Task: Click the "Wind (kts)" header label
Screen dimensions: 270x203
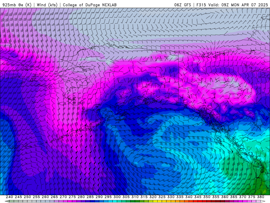Action: [x=47, y=5]
